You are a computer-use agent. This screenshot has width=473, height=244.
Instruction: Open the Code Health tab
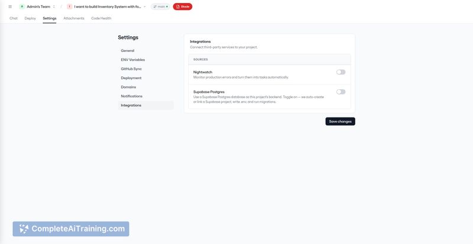coord(101,18)
